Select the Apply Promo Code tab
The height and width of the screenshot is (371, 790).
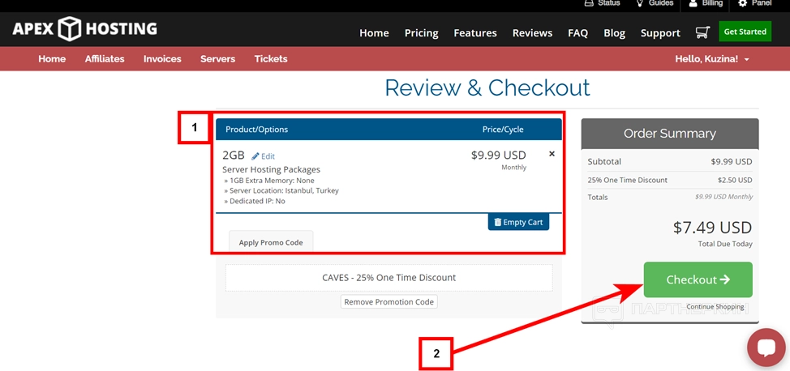[x=271, y=242]
